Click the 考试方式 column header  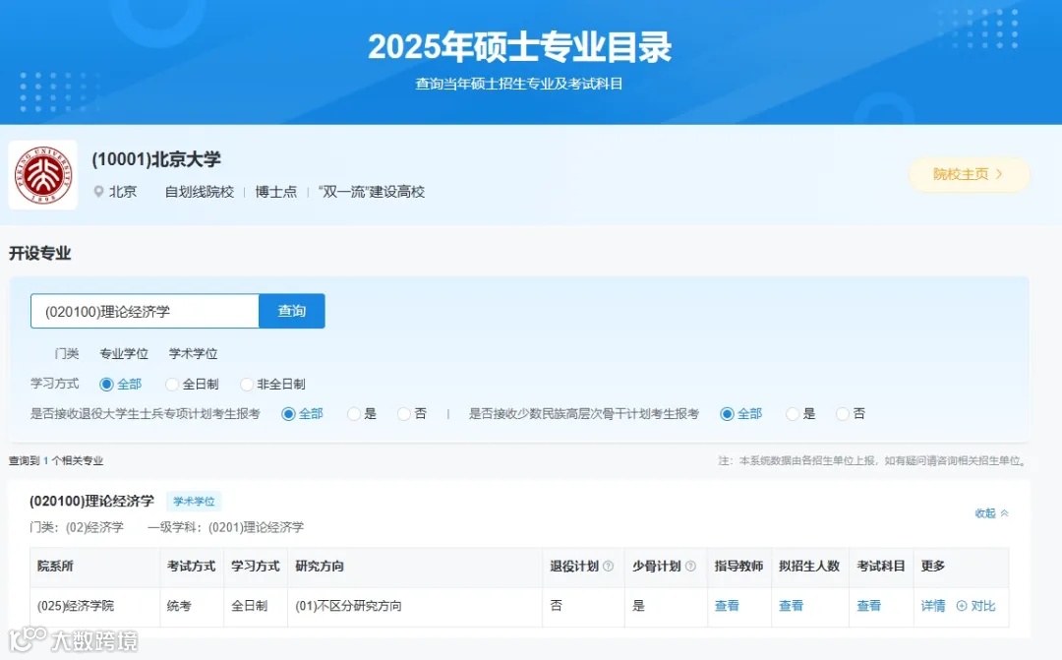191,567
